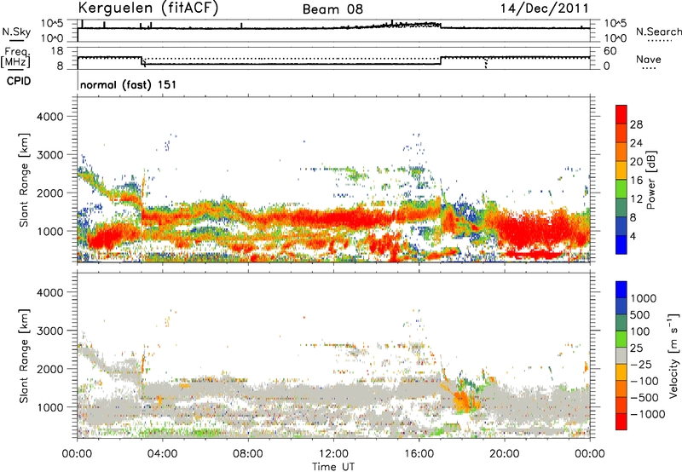Click the velocity colorbar tick '1000'

[x=644, y=298]
